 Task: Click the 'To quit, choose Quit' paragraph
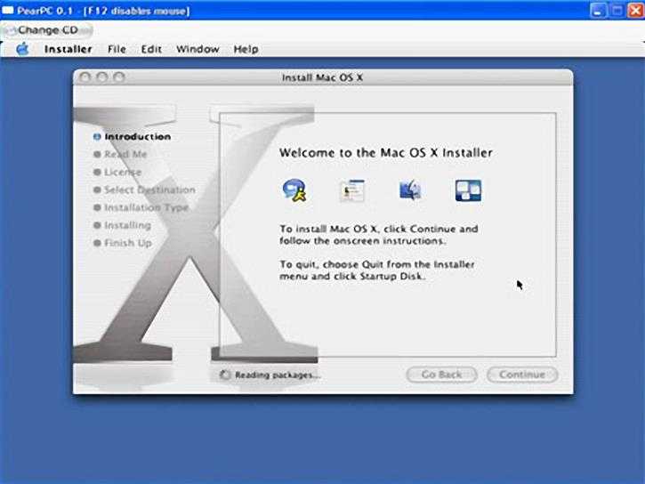pyautogui.click(x=377, y=270)
